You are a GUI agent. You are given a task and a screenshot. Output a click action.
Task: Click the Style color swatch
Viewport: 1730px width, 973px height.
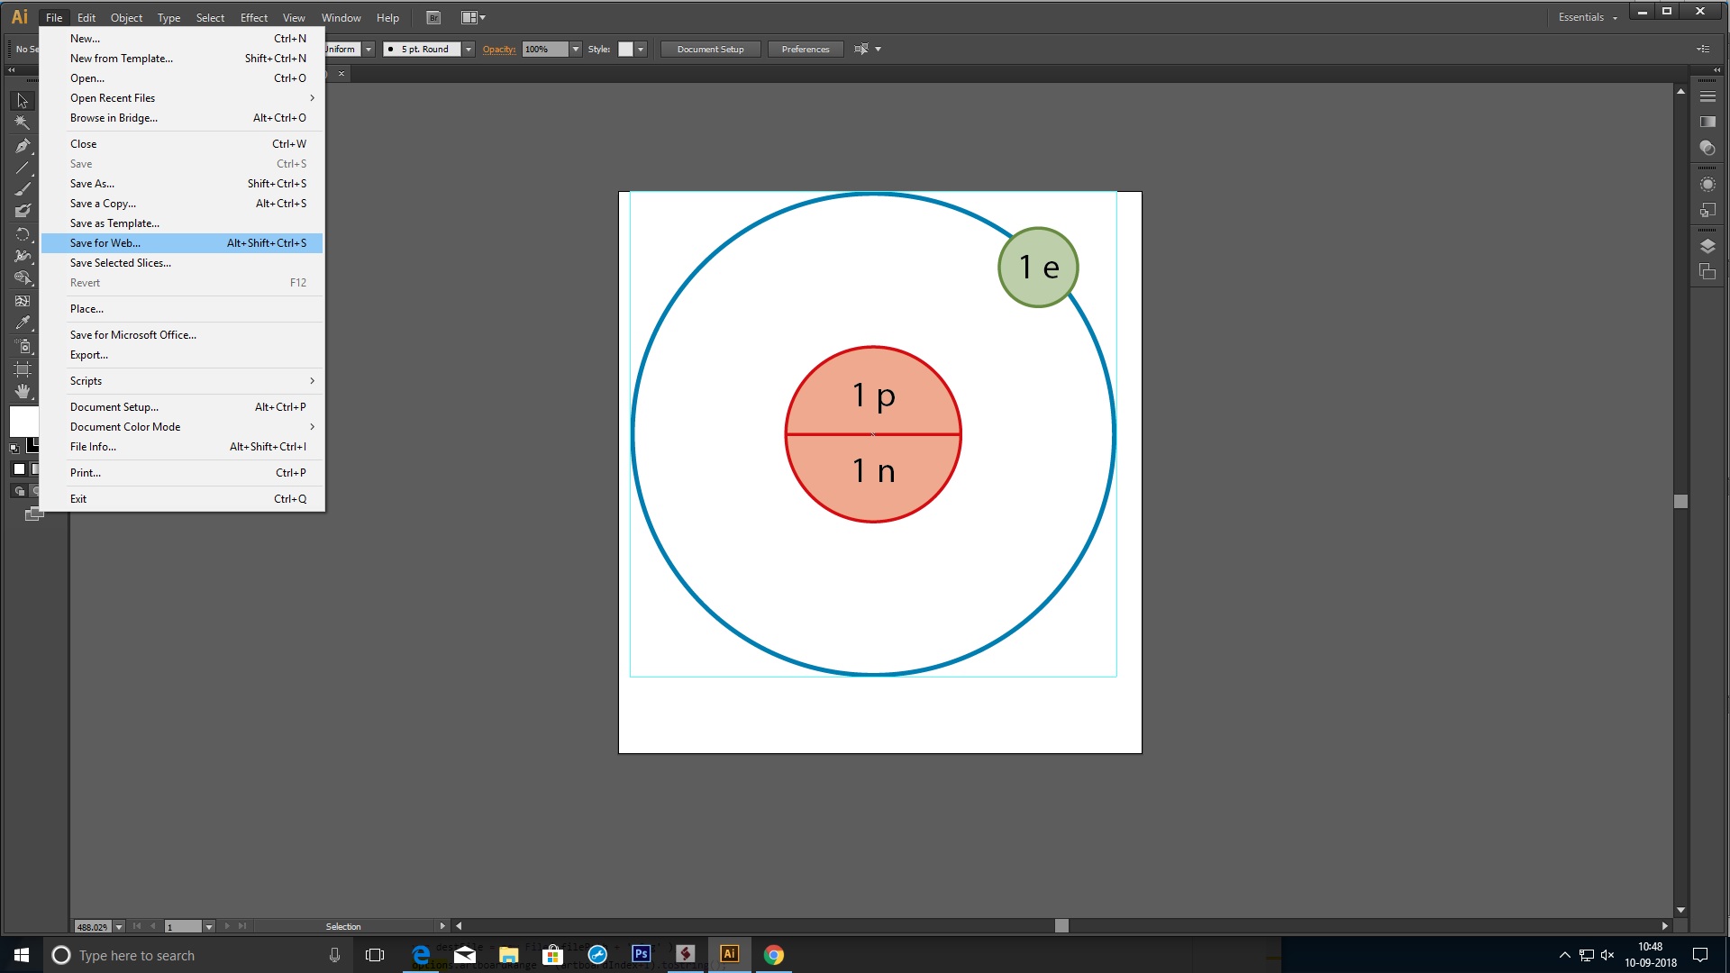[626, 50]
